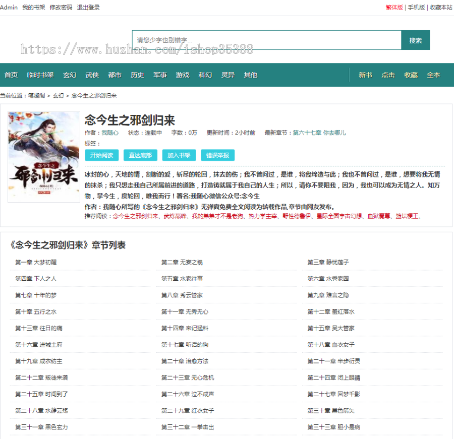454x439 pixels.
Task: Click the 搜索 search button
Action: pyautogui.click(x=415, y=39)
